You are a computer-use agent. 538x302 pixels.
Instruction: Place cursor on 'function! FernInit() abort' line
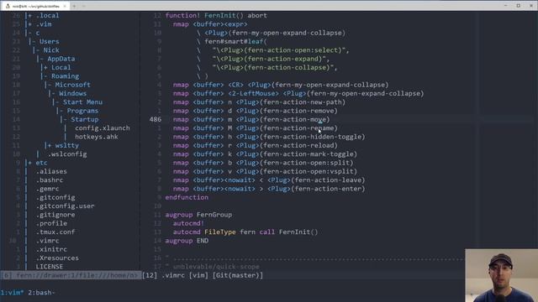pyautogui.click(x=216, y=15)
